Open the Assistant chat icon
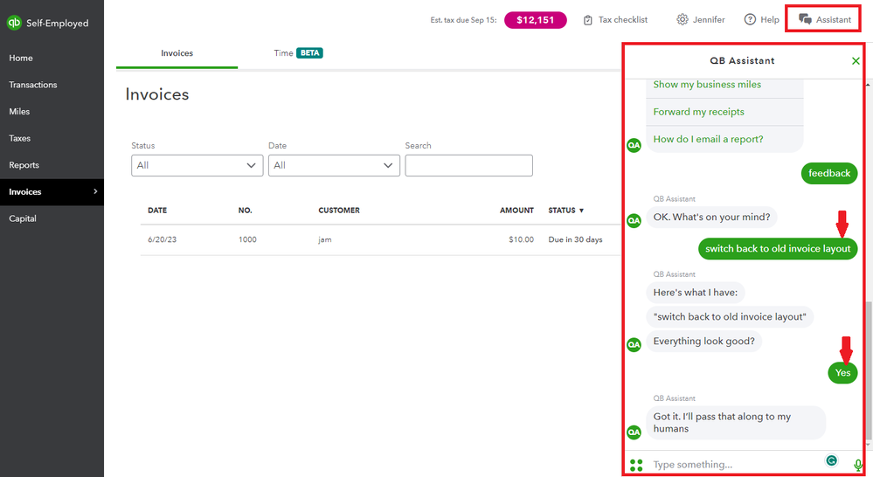 805,19
